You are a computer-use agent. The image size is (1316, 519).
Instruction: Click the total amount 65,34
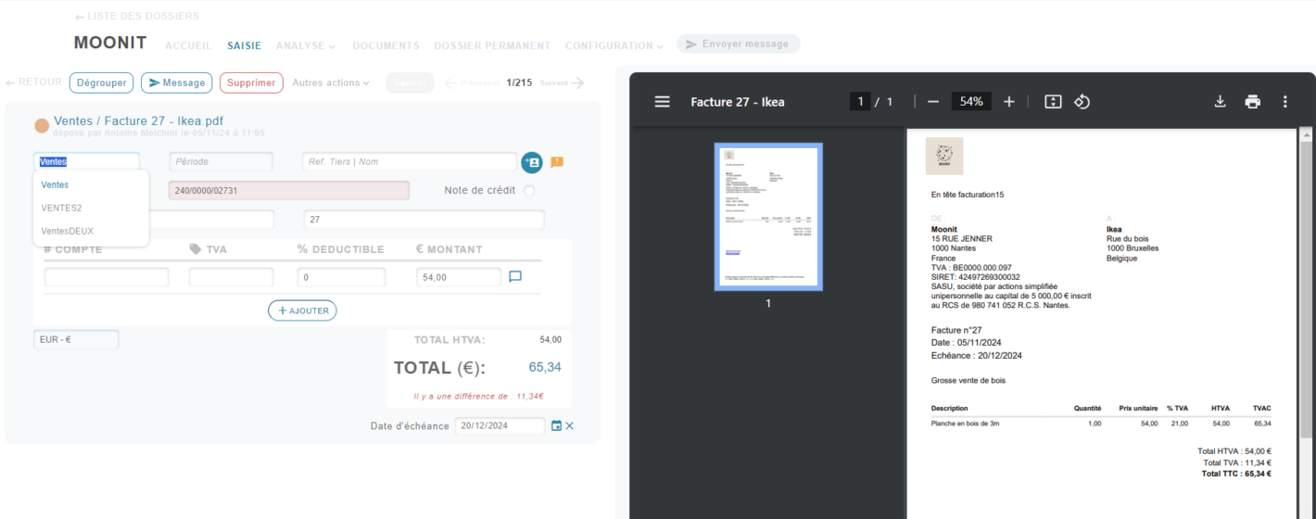pos(545,367)
